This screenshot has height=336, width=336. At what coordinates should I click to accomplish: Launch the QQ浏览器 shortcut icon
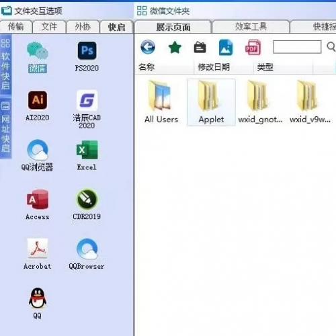38,155
